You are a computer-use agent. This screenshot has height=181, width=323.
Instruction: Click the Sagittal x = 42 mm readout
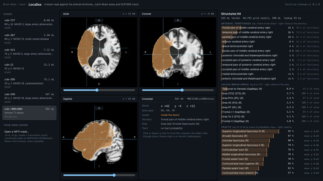[x=129, y=99]
